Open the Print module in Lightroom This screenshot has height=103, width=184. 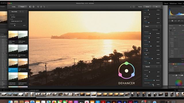coord(180,3)
